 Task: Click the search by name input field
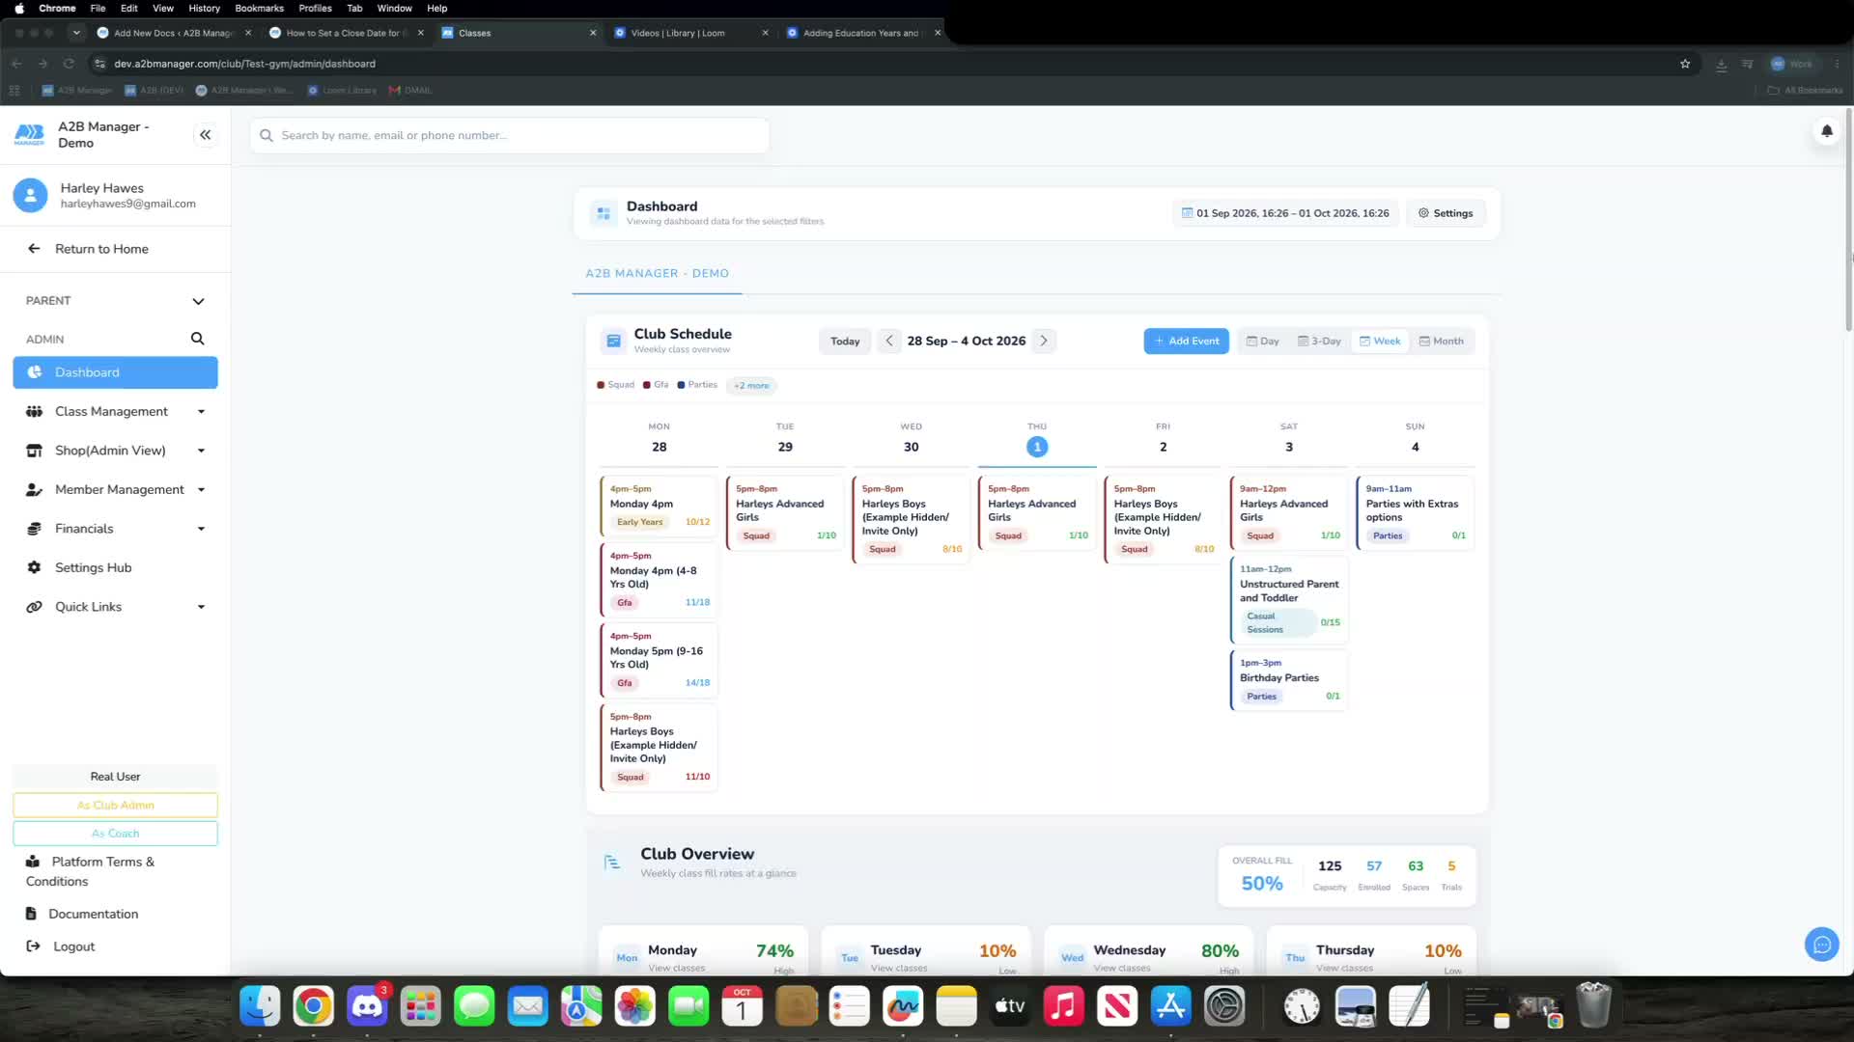[510, 136]
